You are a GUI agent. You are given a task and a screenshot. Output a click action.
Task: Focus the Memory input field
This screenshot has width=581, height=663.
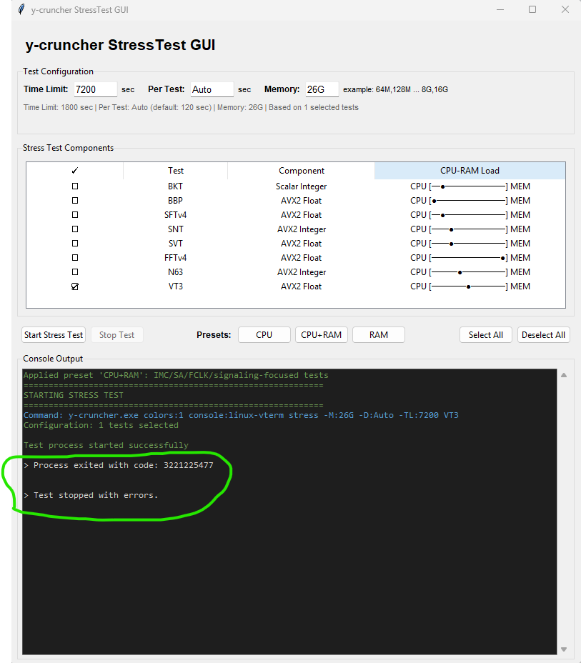pyautogui.click(x=322, y=89)
